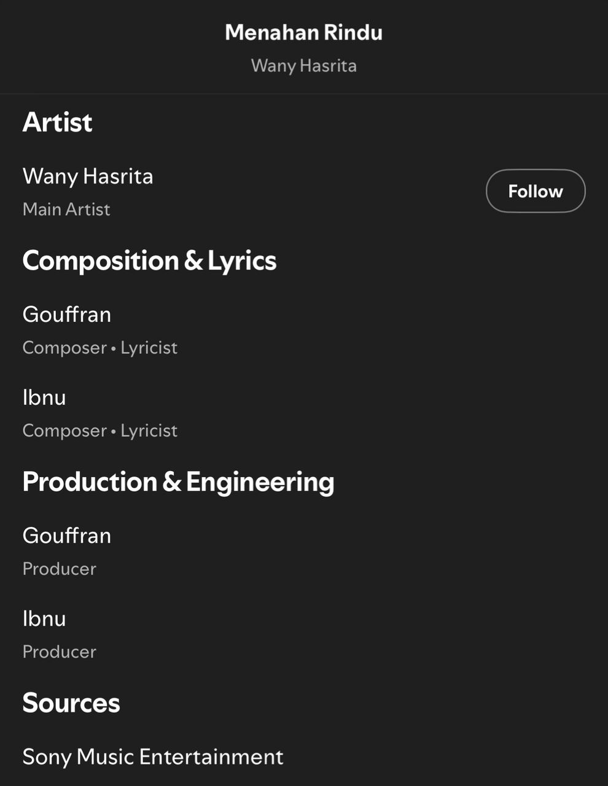Tap Wany Hasrita subtitle under song title

(303, 66)
